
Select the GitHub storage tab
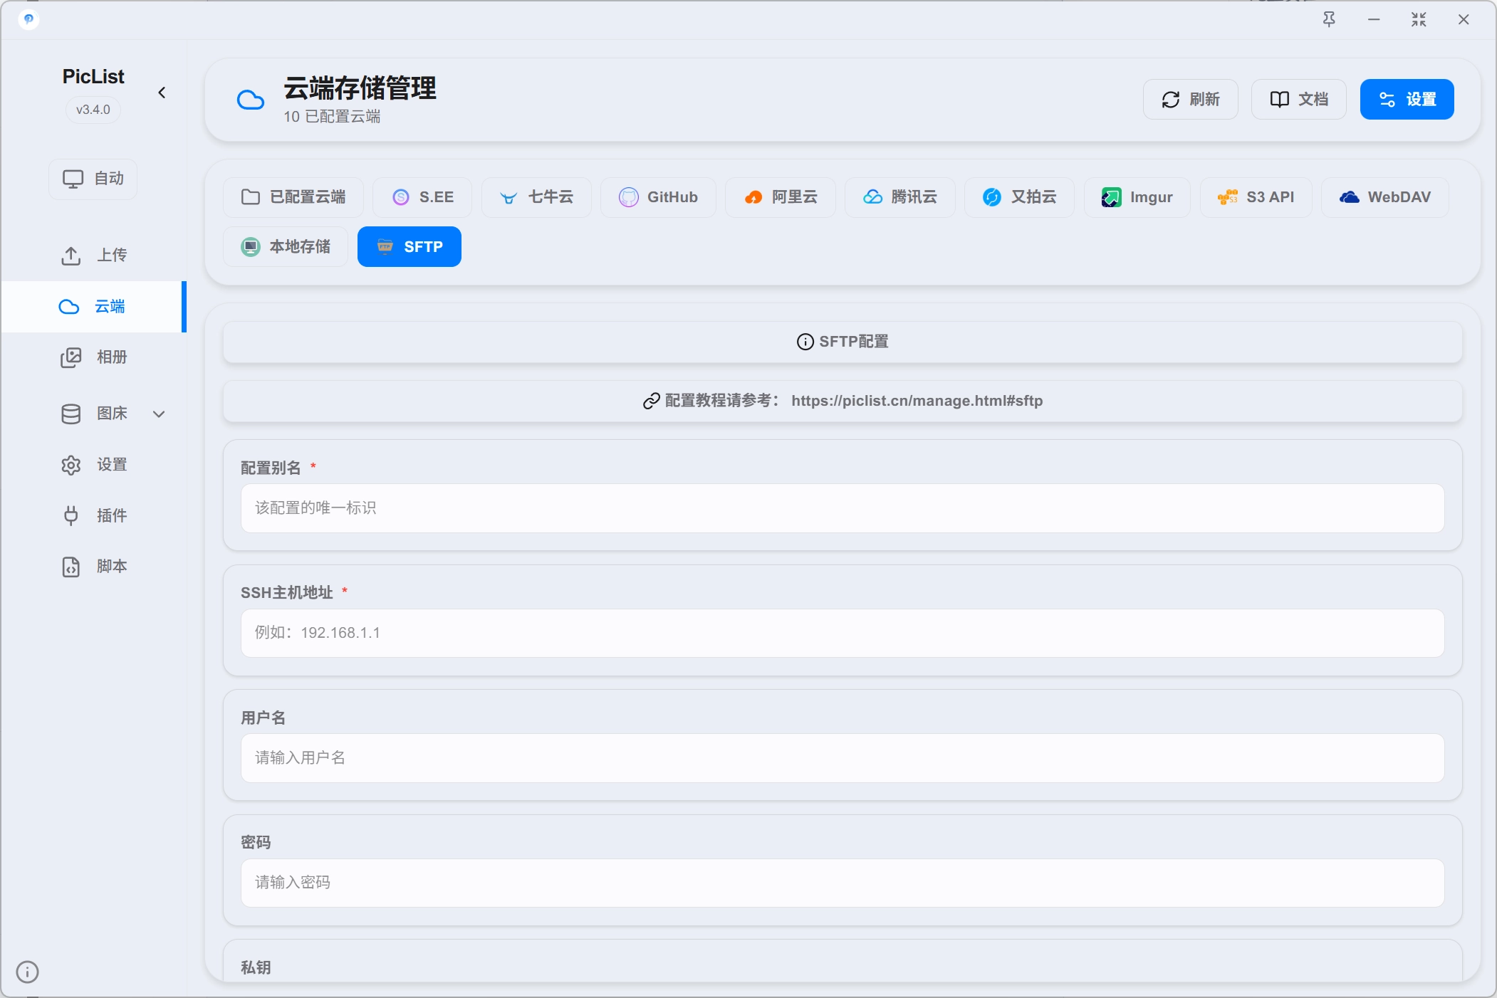658,197
